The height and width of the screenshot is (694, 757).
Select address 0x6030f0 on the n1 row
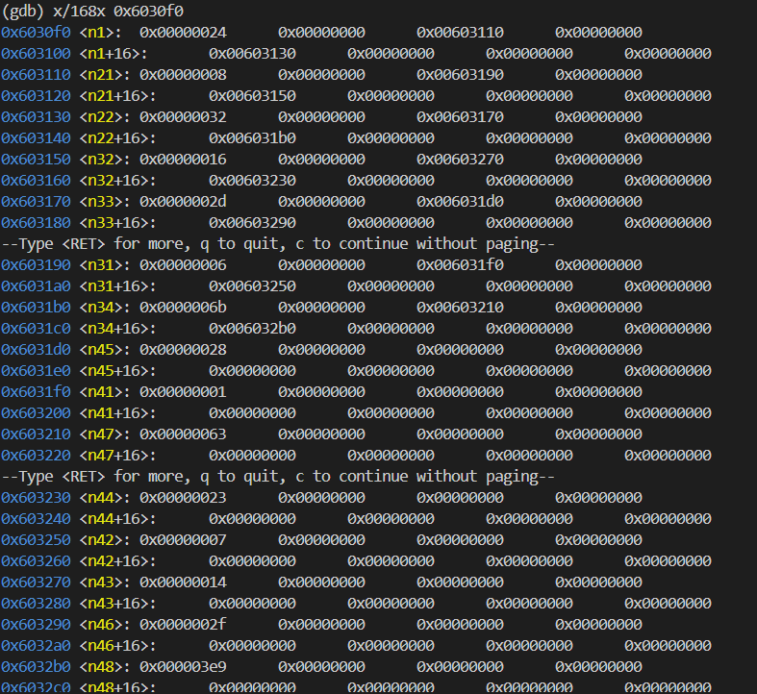coord(36,33)
